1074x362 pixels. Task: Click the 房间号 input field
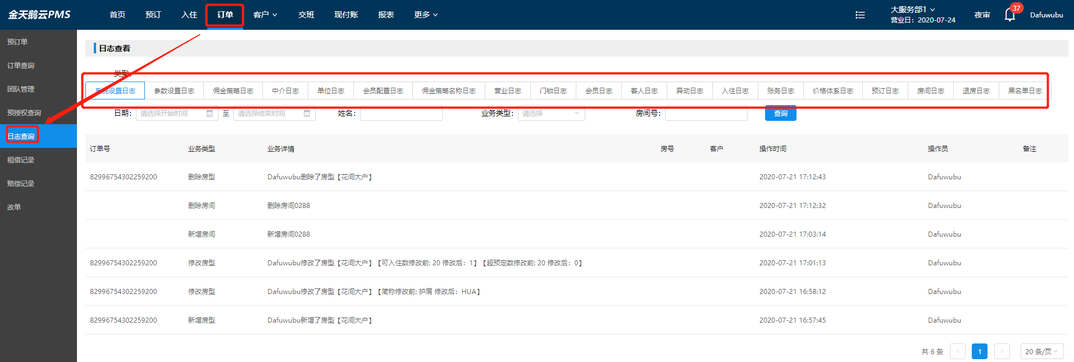(x=706, y=114)
